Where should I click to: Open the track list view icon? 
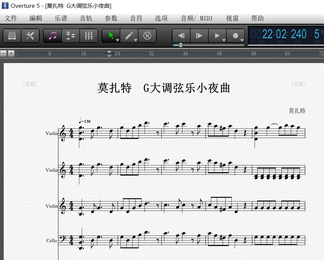coord(70,36)
